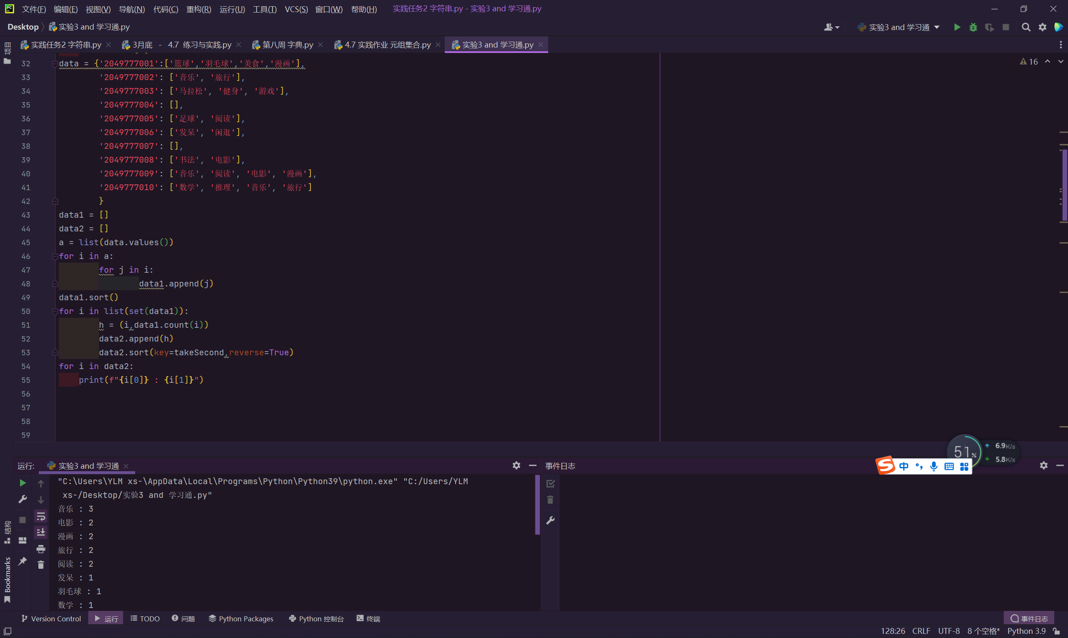Rerun program in Run panel
The image size is (1068, 638).
23,483
